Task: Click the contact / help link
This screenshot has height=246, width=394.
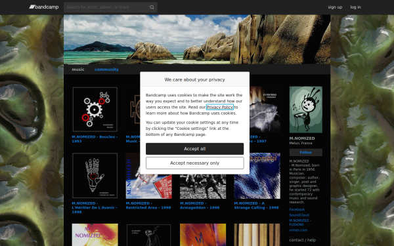Action: [302, 240]
